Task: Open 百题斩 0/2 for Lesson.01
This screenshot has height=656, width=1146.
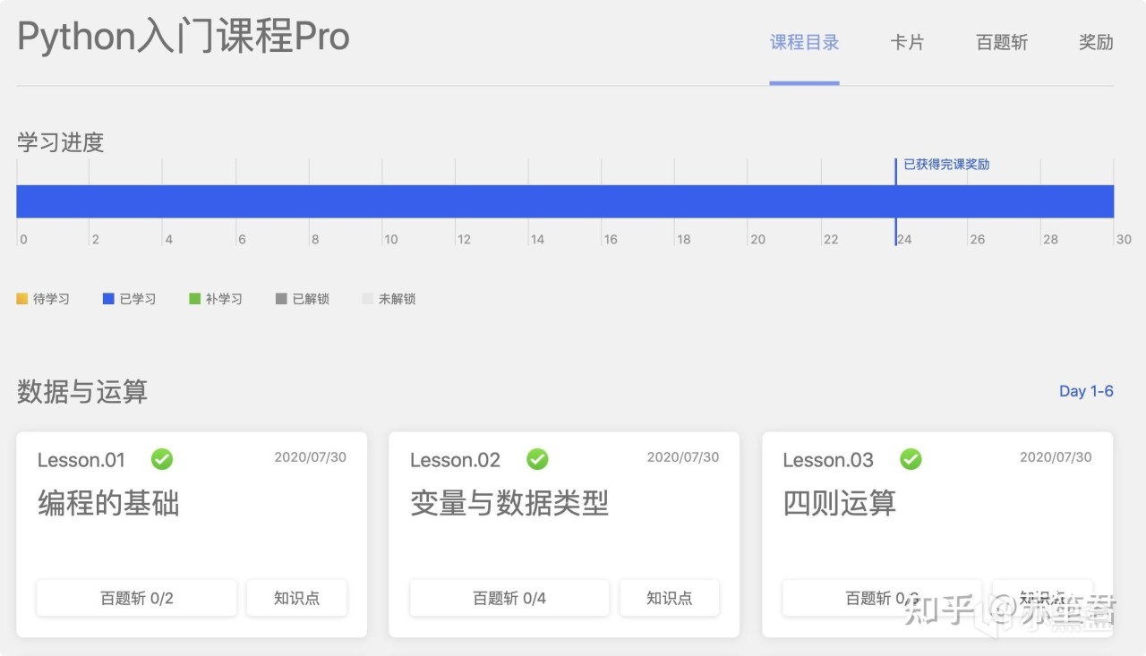Action: pos(137,598)
